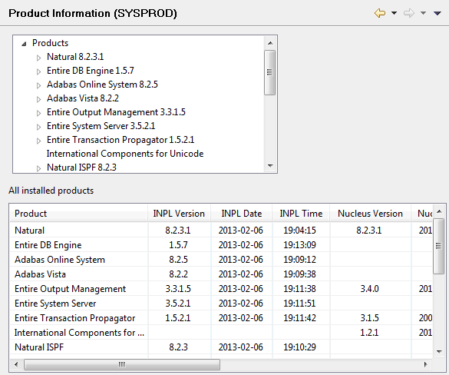The height and width of the screenshot is (375, 449).
Task: Click the table's horizontal scrollbar thumb
Action: [x=122, y=365]
